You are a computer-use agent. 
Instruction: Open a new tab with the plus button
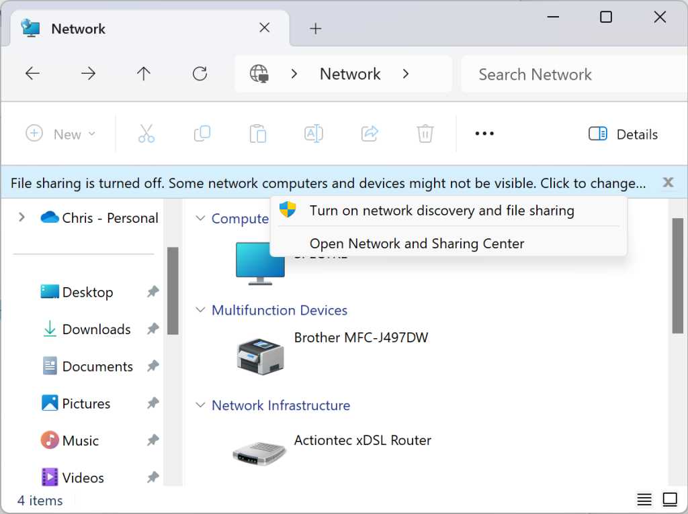[x=315, y=28]
